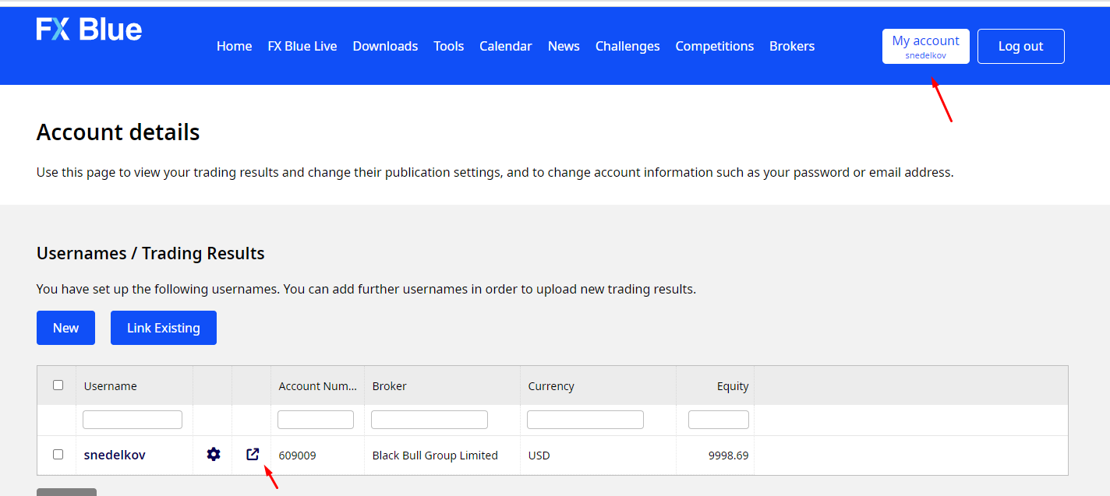This screenshot has height=496, width=1110.
Task: Click the Account details heading
Action: click(118, 132)
